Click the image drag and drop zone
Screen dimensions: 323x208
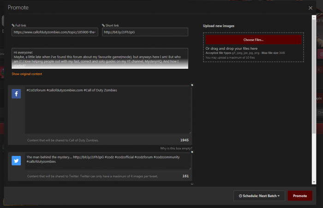[x=253, y=53]
